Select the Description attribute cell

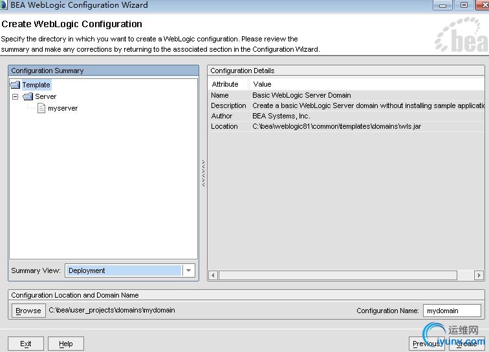[228, 105]
